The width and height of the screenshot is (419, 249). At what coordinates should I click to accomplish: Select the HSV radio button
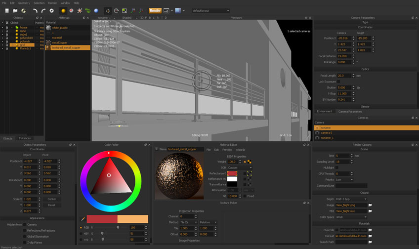coord(81,233)
